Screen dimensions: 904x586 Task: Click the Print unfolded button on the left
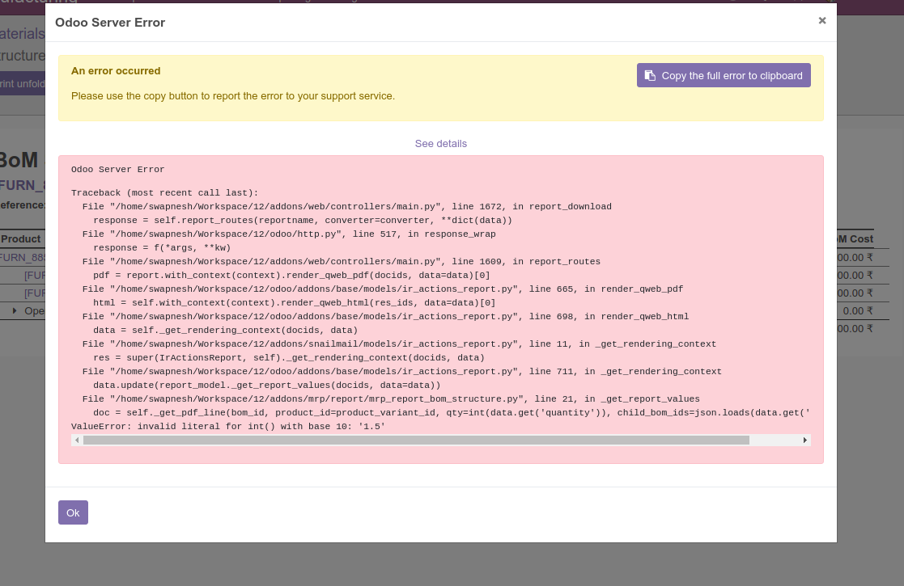(x=22, y=83)
